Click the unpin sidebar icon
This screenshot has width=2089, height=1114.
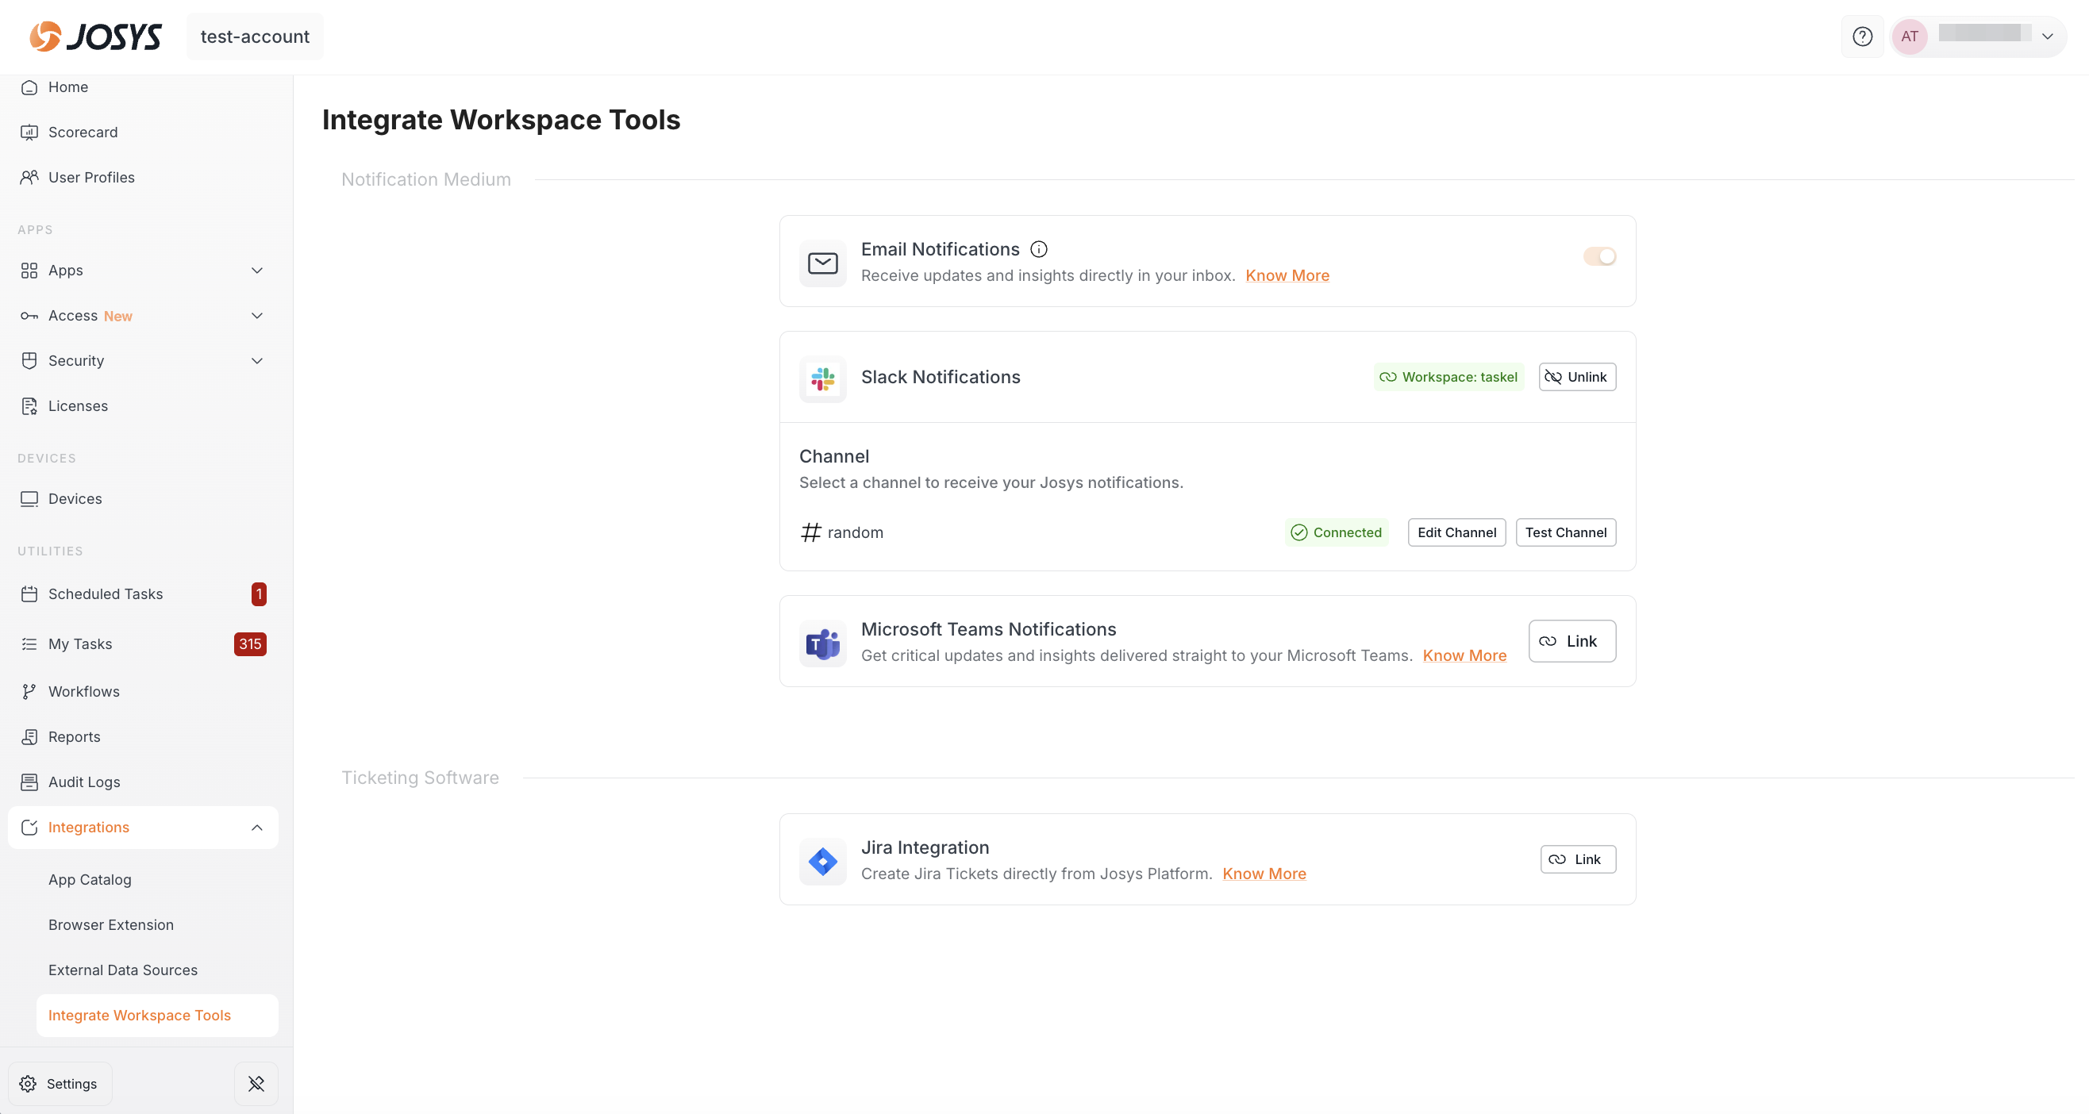tap(256, 1083)
